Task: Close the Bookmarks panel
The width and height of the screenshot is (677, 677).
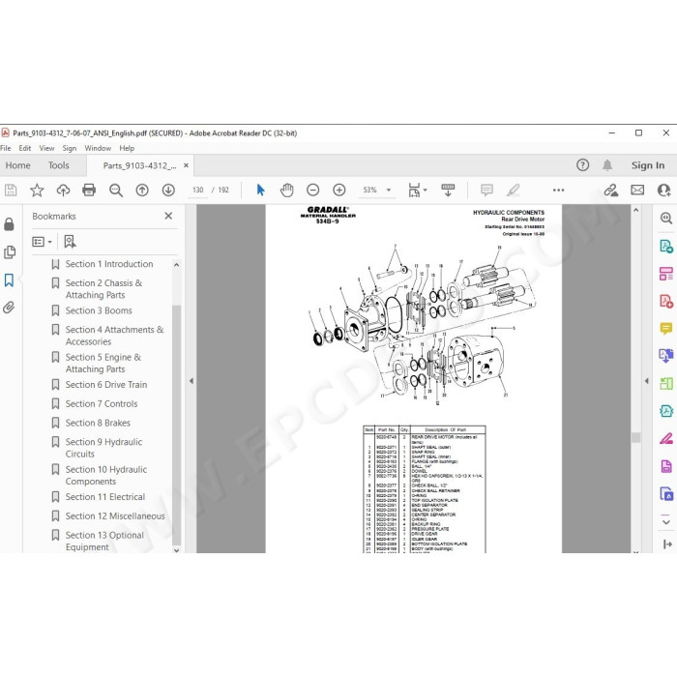Action: (168, 216)
